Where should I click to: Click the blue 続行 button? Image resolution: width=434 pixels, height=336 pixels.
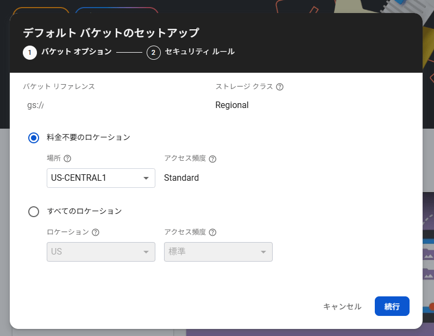pos(392,306)
